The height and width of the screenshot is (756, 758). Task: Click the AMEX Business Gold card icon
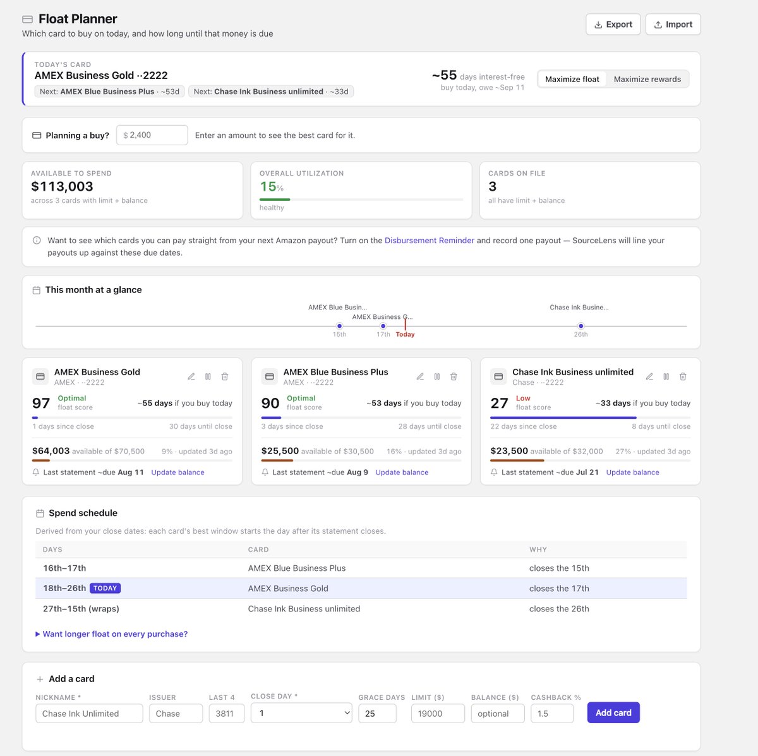coord(40,376)
